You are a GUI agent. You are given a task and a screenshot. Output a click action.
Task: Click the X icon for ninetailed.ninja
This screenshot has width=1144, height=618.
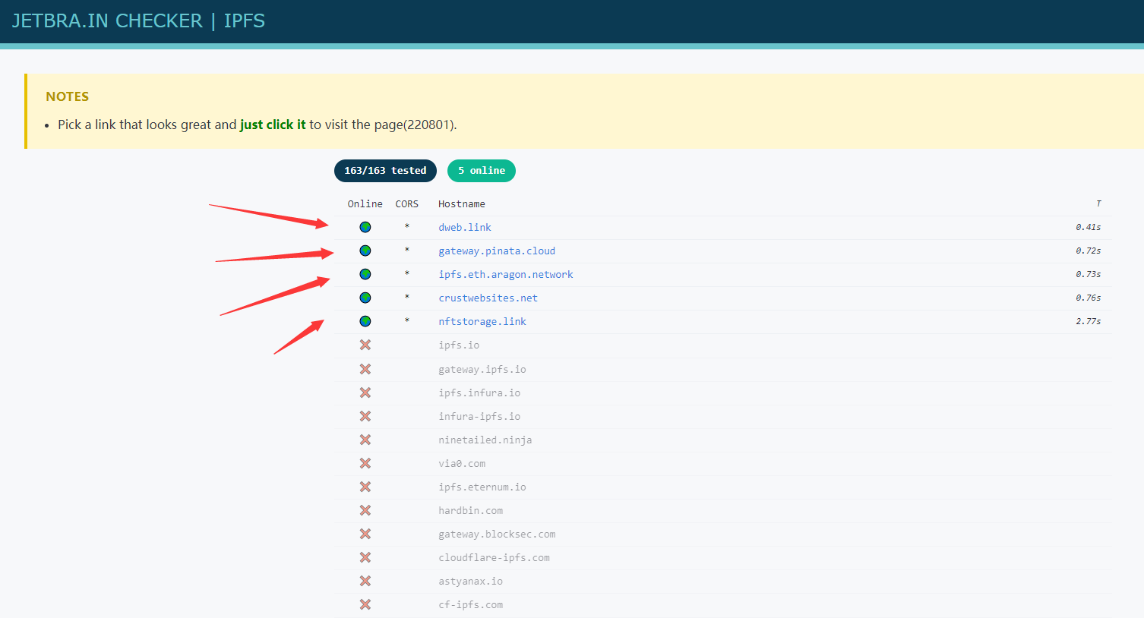[x=365, y=440]
